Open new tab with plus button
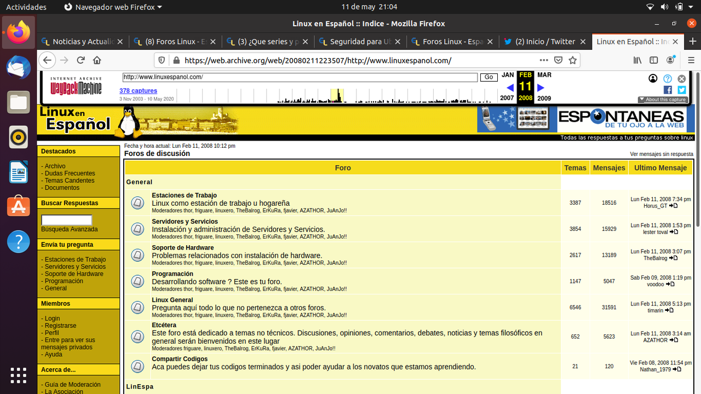Image resolution: width=701 pixels, height=394 pixels. 693,42
